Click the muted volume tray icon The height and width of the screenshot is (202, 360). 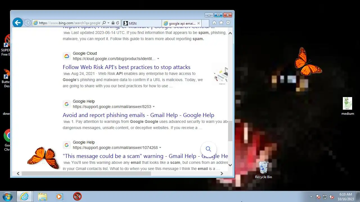pos(332,197)
